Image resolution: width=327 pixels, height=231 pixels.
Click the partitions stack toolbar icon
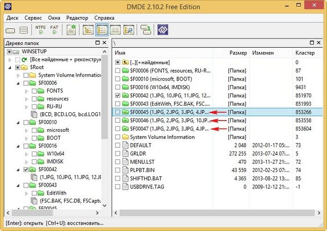point(23,30)
